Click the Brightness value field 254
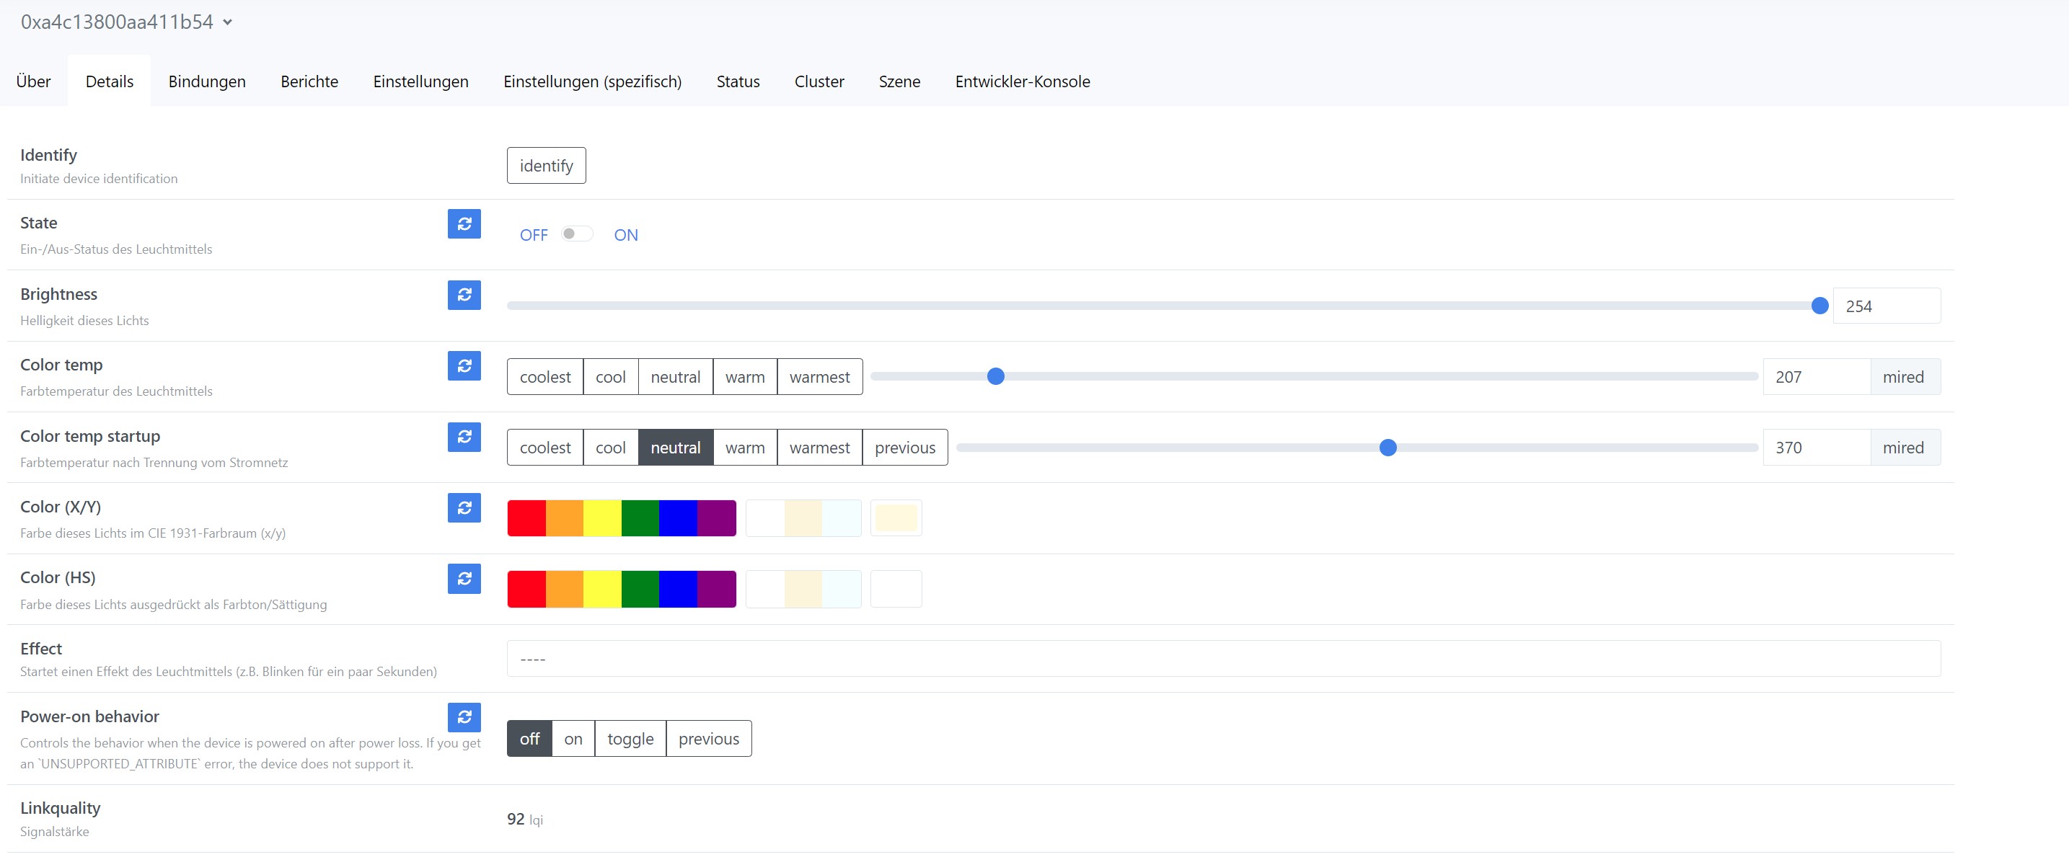This screenshot has height=857, width=2069. coord(1887,306)
